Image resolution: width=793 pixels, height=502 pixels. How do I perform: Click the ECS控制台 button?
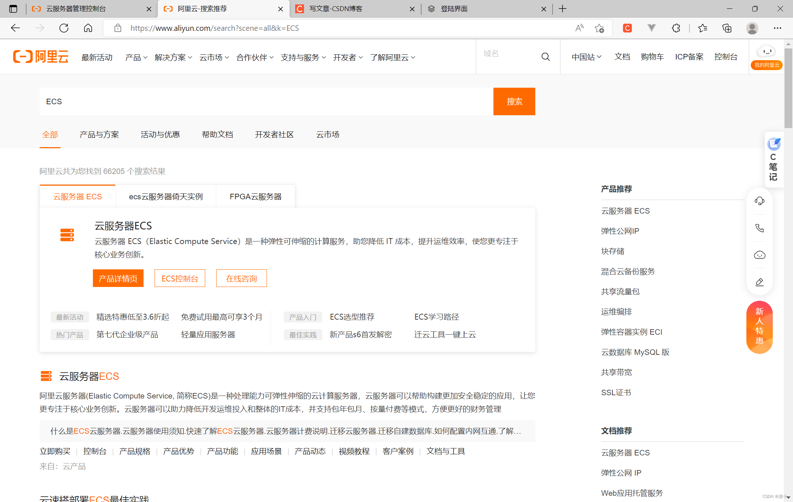180,279
